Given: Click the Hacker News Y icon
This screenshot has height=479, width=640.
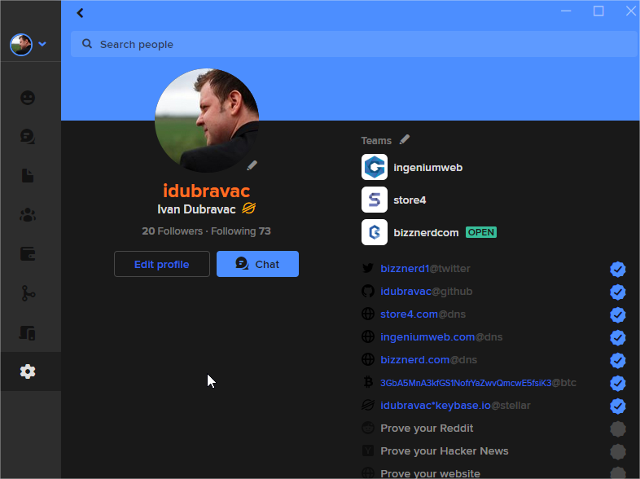Looking at the screenshot, I should coord(368,450).
